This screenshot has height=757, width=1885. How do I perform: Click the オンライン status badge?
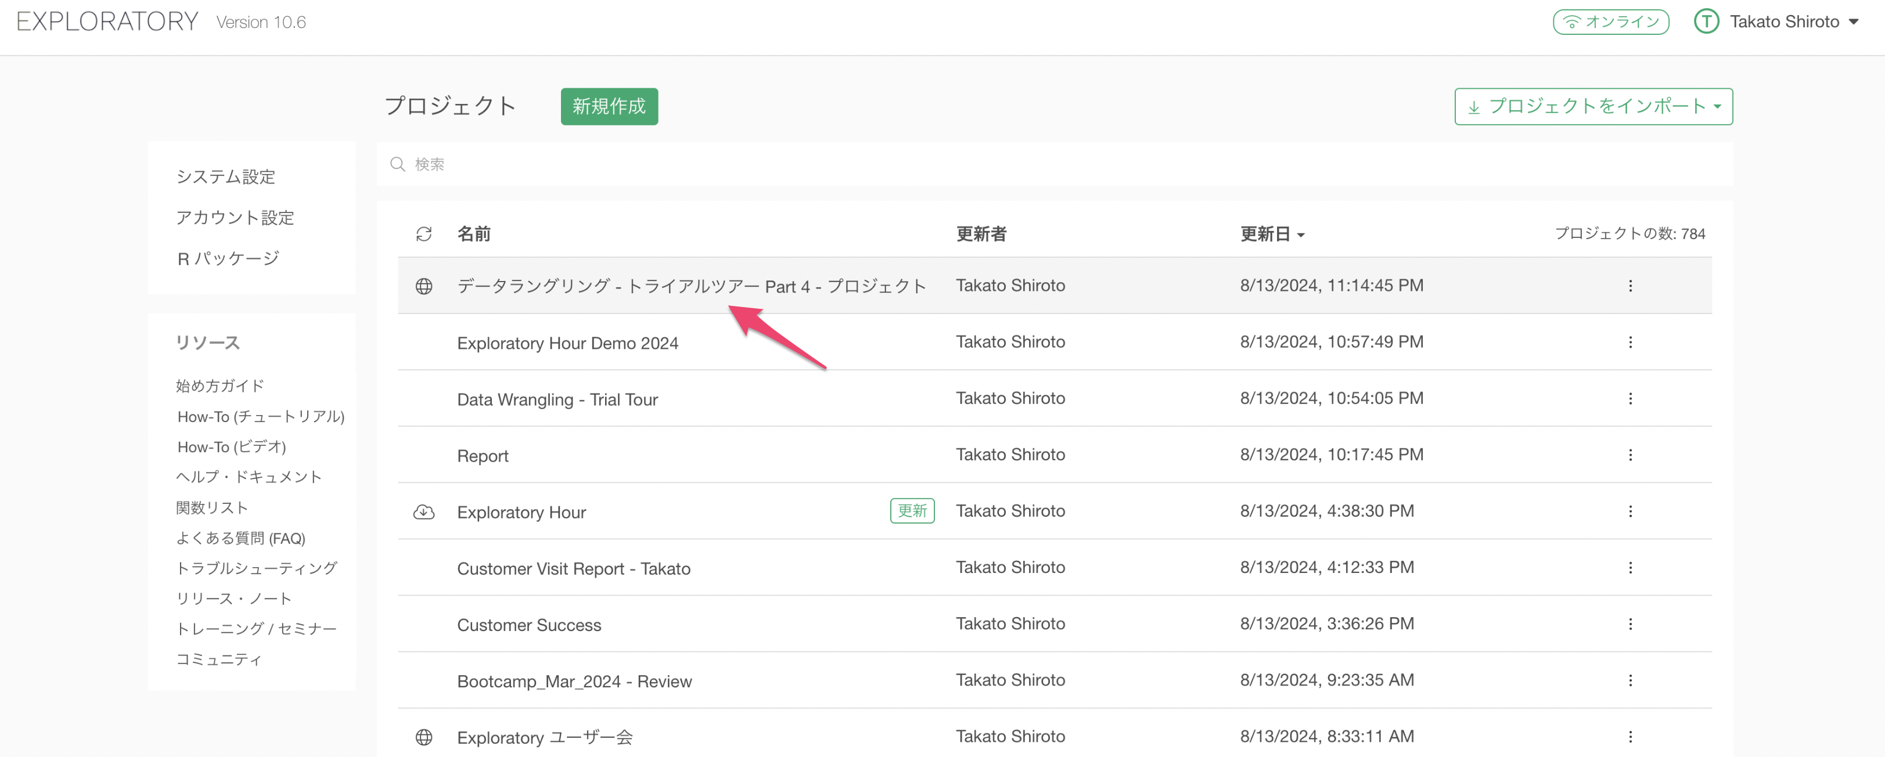pyautogui.click(x=1610, y=22)
